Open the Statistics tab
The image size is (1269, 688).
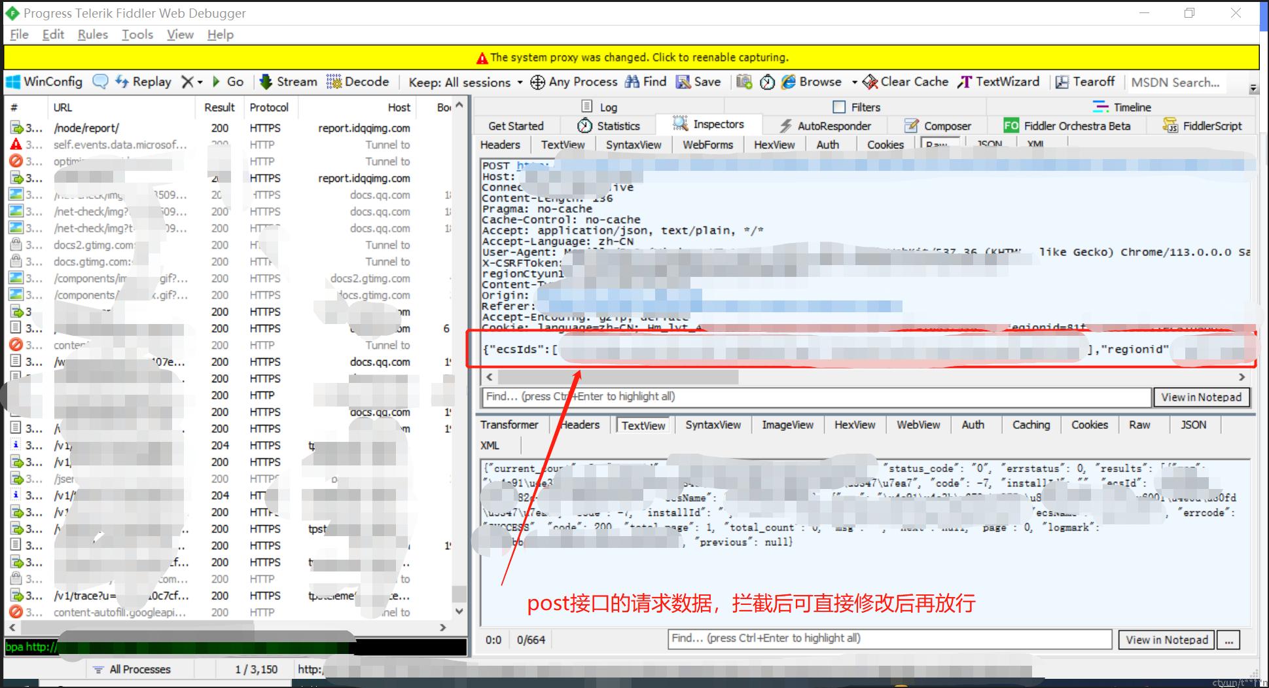609,126
